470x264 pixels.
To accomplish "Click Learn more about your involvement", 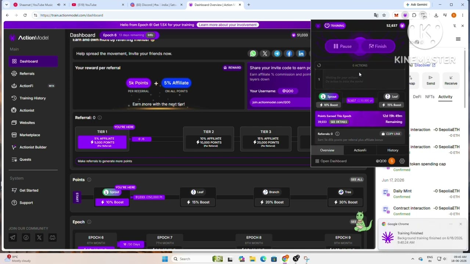I will coord(228,25).
